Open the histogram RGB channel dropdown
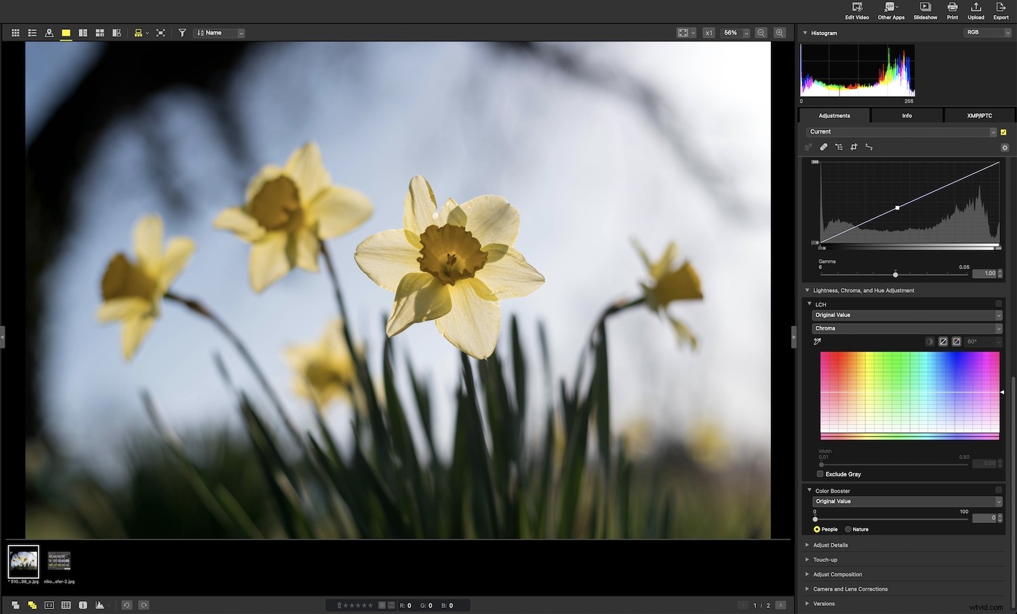Image resolution: width=1017 pixels, height=614 pixels. [986, 32]
